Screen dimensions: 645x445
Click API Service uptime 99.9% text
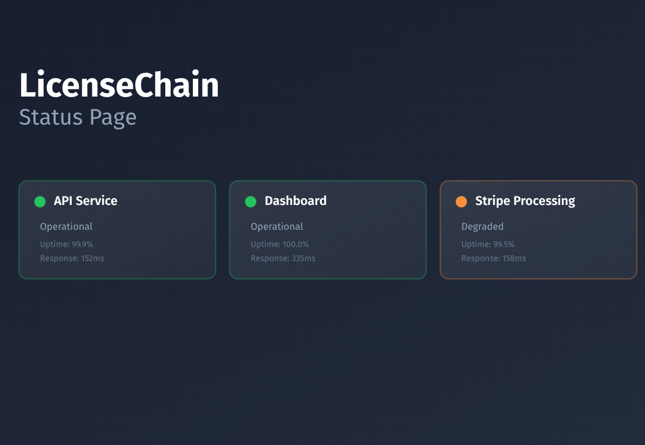click(66, 244)
